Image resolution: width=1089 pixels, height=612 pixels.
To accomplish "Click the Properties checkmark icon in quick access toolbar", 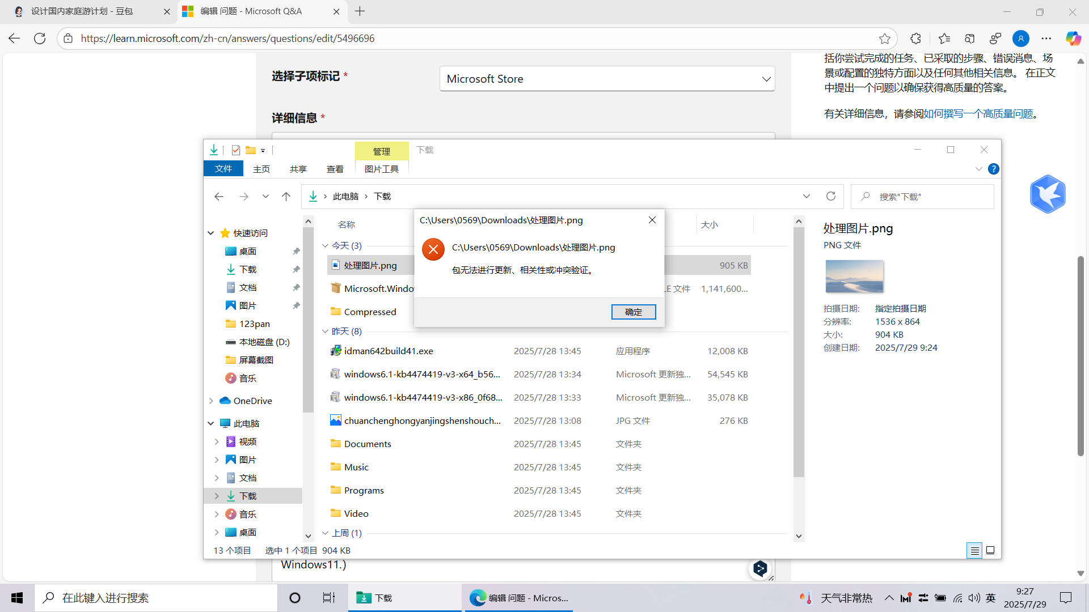I will 236,150.
